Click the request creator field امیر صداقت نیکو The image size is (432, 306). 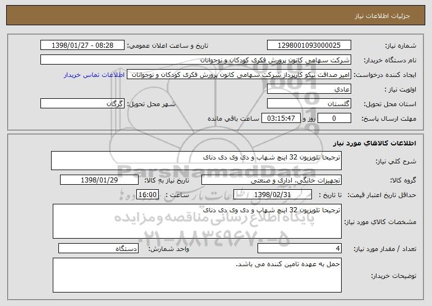point(239,74)
